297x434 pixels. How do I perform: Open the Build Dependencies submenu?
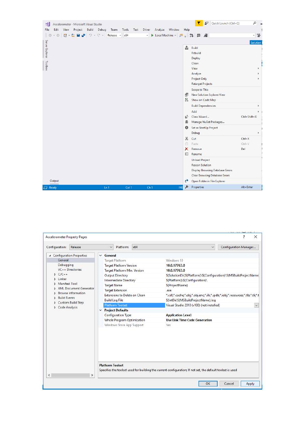tap(222, 106)
